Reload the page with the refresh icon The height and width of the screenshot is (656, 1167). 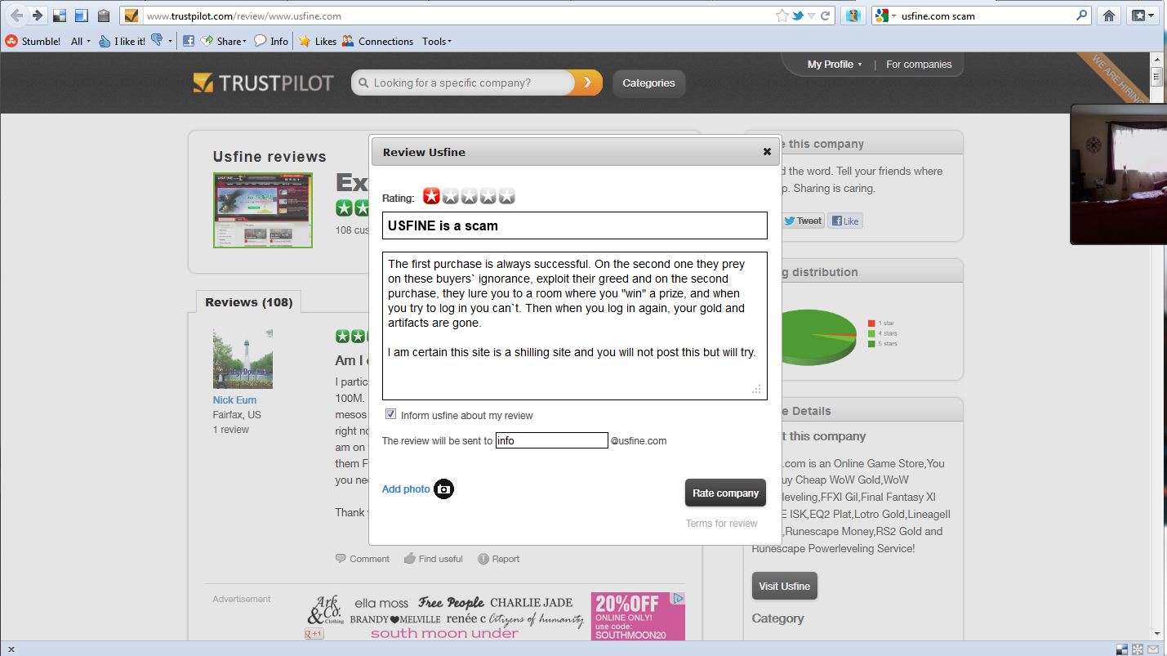tap(826, 16)
